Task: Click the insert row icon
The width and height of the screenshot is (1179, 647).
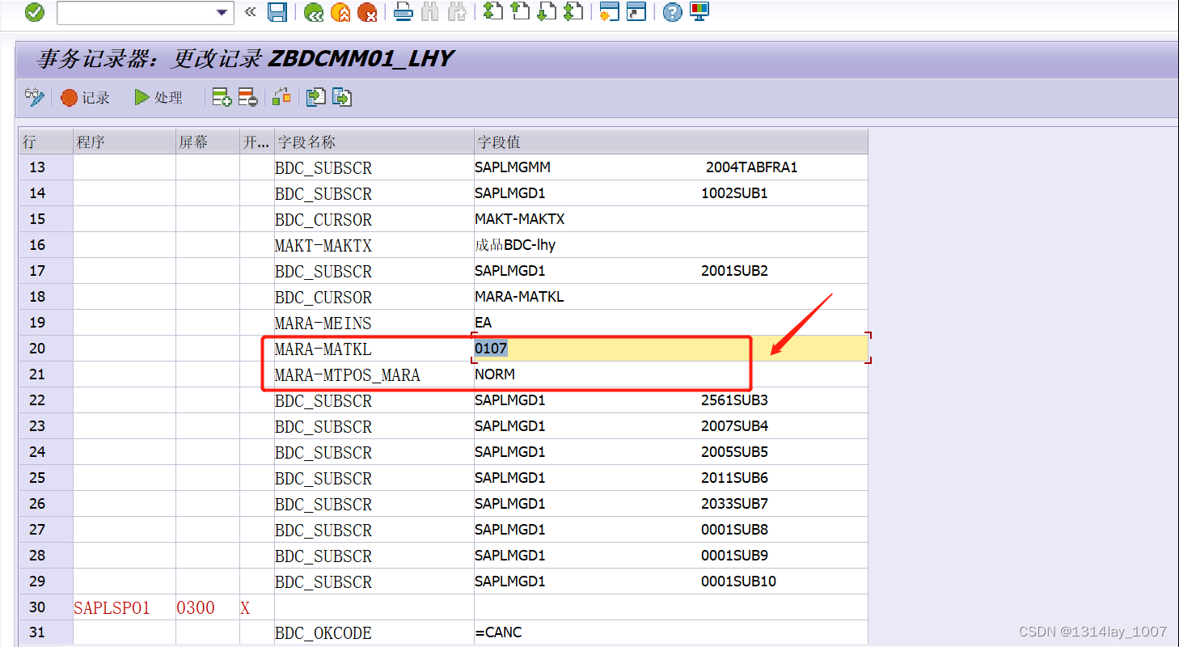Action: click(x=222, y=98)
